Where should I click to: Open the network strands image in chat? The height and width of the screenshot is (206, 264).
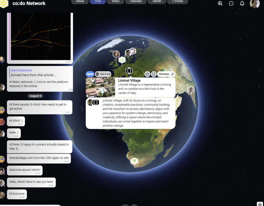(40, 36)
